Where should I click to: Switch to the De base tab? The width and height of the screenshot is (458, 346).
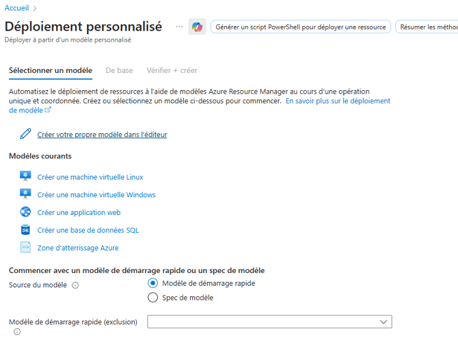119,70
